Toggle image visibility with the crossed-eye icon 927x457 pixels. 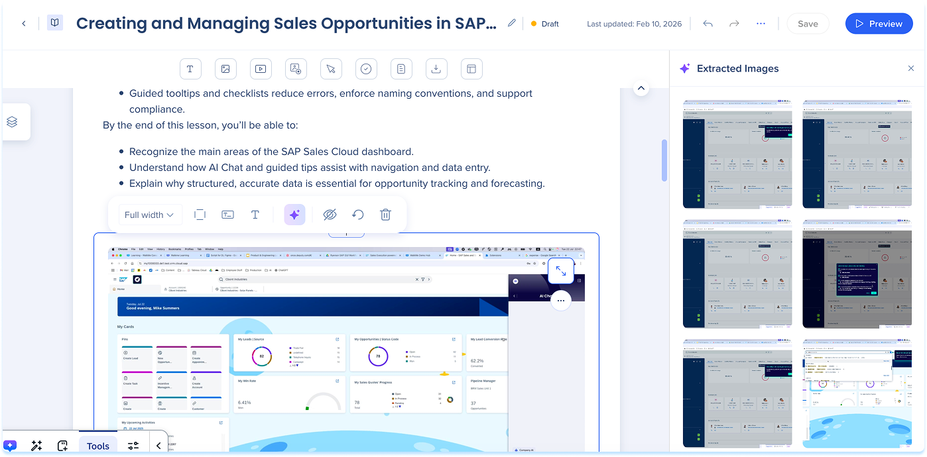point(330,215)
